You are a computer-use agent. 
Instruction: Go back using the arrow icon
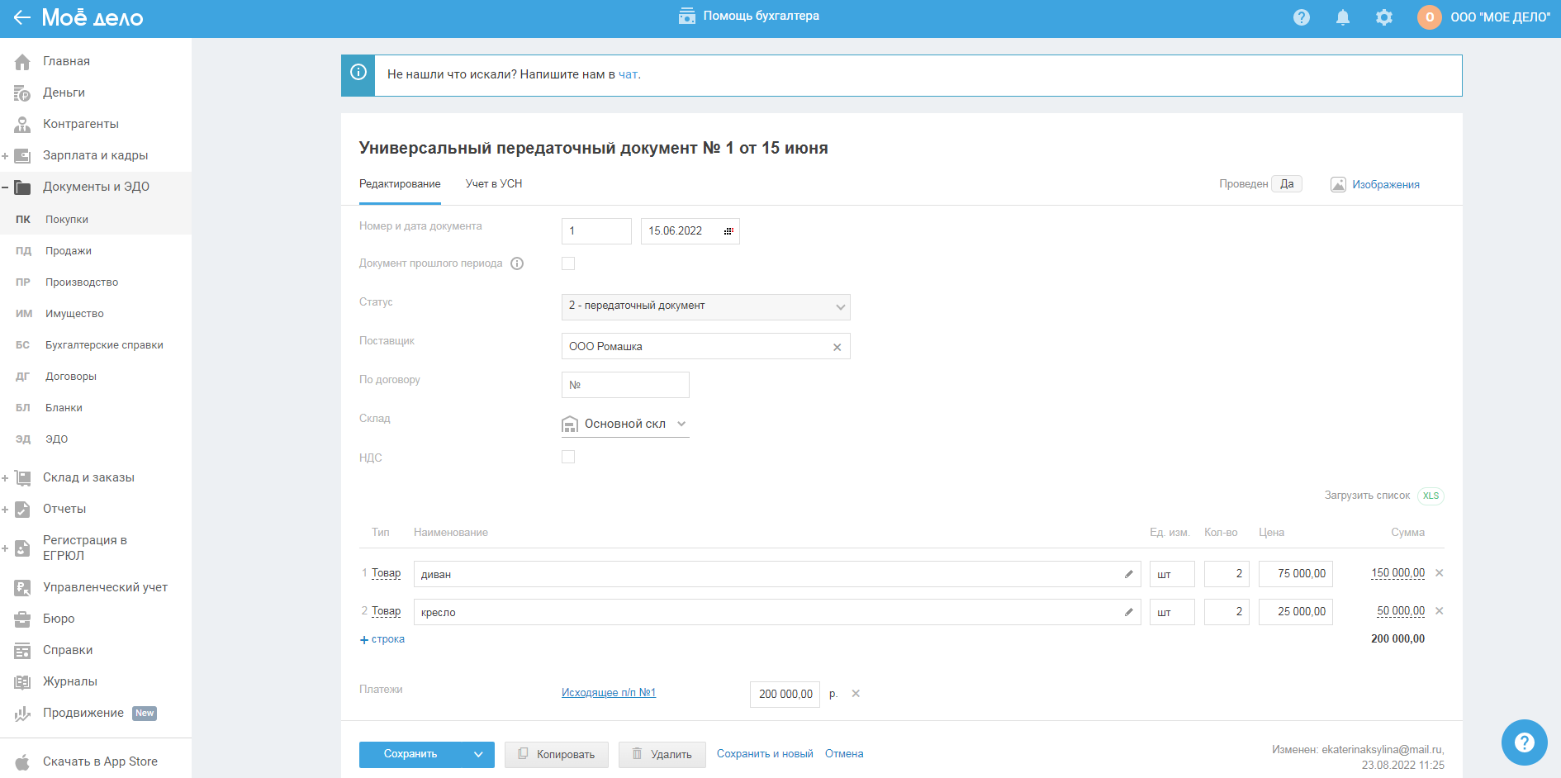coord(21,17)
